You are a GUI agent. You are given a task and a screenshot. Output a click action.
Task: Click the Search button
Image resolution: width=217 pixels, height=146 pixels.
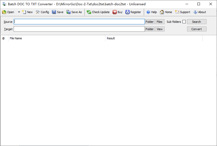197,22
